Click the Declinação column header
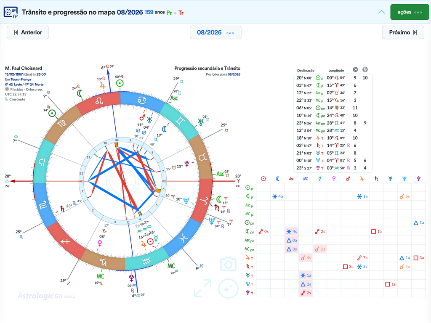 pyautogui.click(x=306, y=71)
